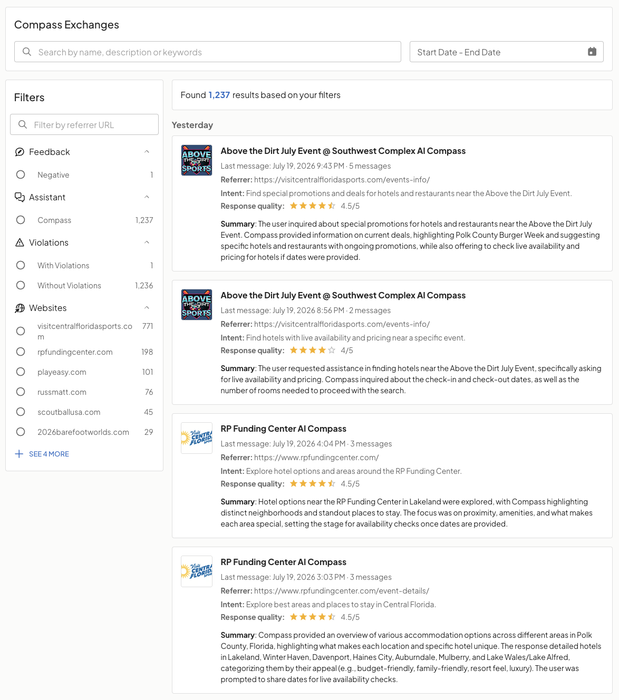Open Visit Central Florida logo for 4:04 PM exchange
This screenshot has height=700, width=619.
[197, 438]
